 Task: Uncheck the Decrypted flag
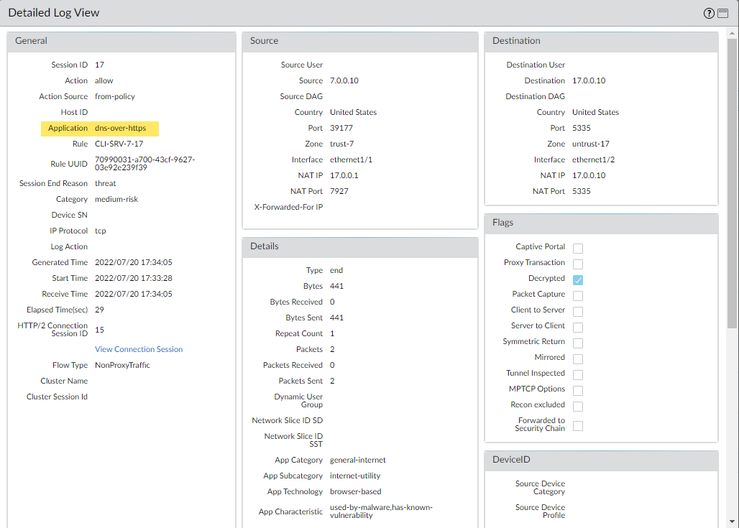click(578, 279)
